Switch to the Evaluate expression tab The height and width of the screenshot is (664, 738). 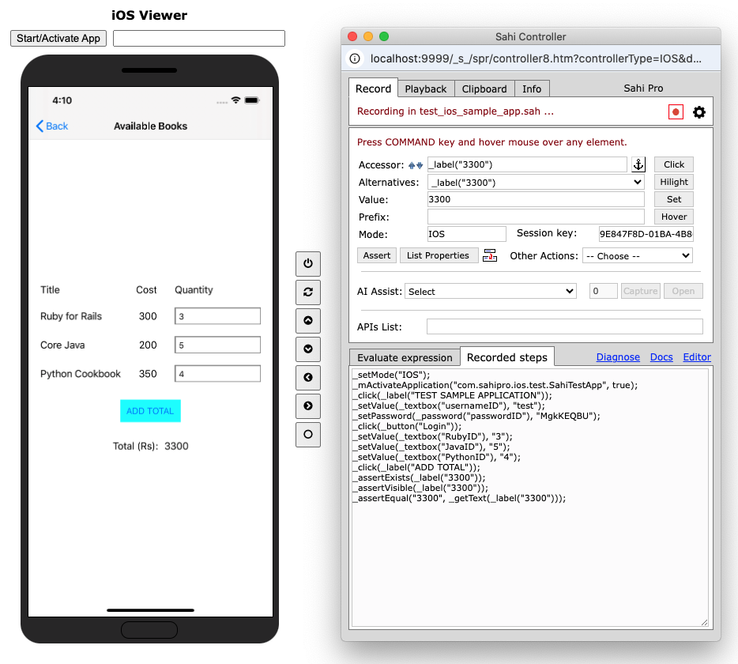[x=404, y=357]
